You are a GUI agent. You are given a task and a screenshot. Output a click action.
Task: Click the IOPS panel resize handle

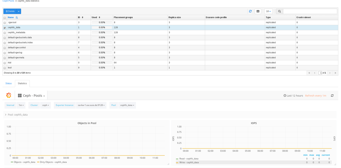[335, 164]
